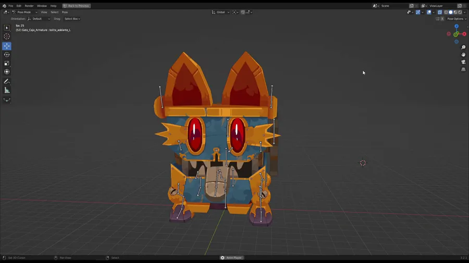Viewport: 469px width, 263px height.
Task: Open the Select menu in 3D header
Action: (x=54, y=12)
